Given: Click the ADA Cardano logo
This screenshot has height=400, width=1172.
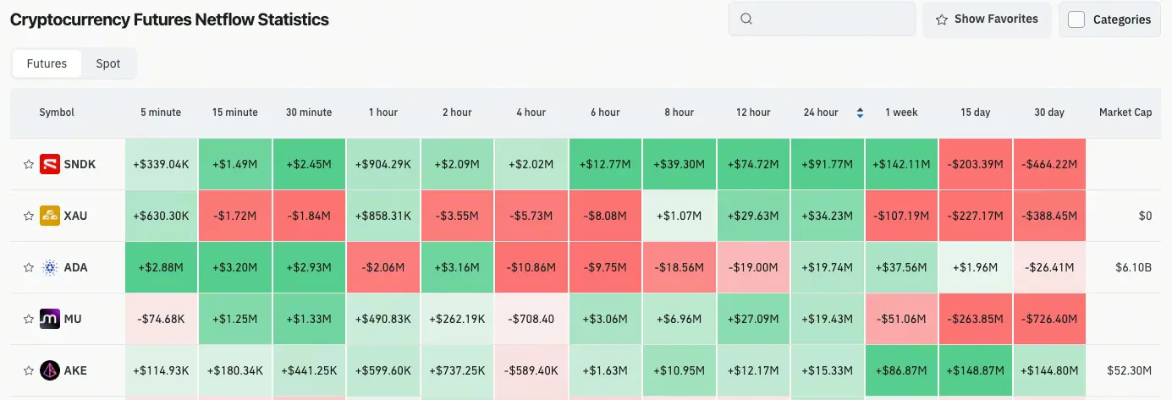Looking at the screenshot, I should click(x=50, y=267).
